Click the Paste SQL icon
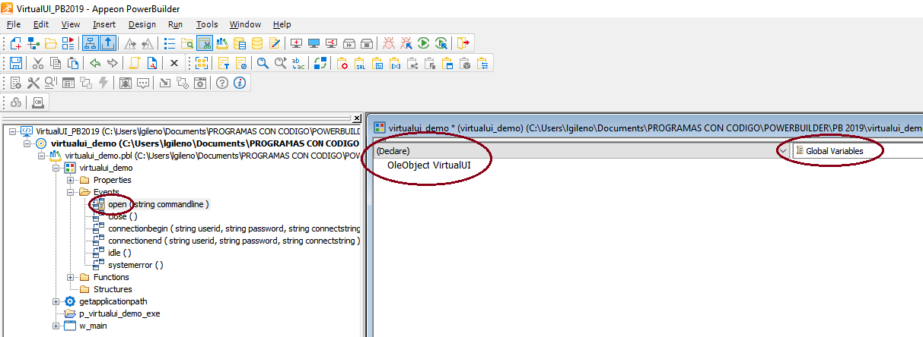923x337 pixels. tap(360, 63)
